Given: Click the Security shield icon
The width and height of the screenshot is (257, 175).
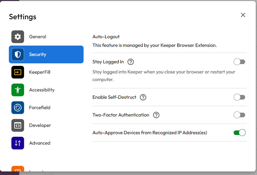Looking at the screenshot, I should [18, 55].
